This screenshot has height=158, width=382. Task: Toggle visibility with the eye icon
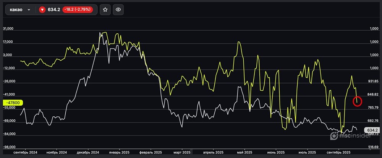118,10
